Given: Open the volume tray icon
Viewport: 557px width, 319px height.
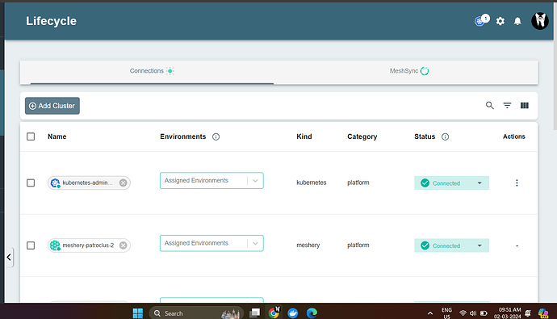Looking at the screenshot, I should tap(473, 313).
